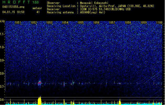Click the tall yellow power peak near 1052

coord(40,101)
